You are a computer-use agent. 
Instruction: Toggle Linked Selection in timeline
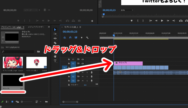[76, 38]
